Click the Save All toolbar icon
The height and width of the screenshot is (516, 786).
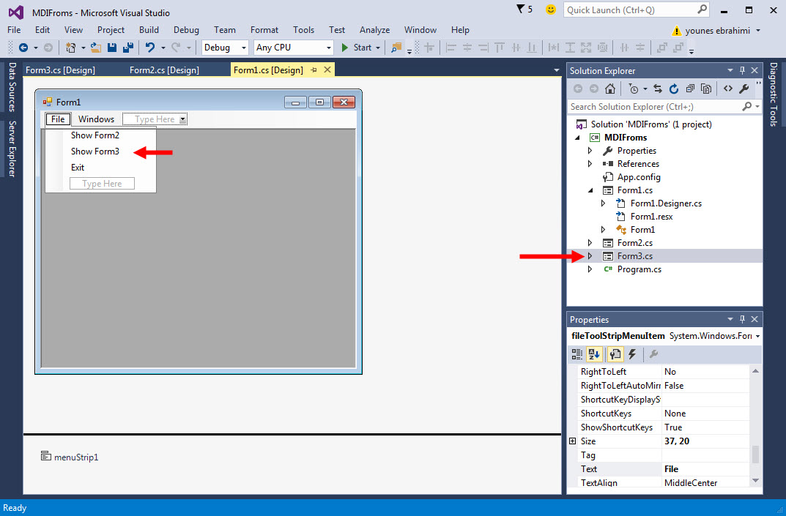click(x=127, y=48)
